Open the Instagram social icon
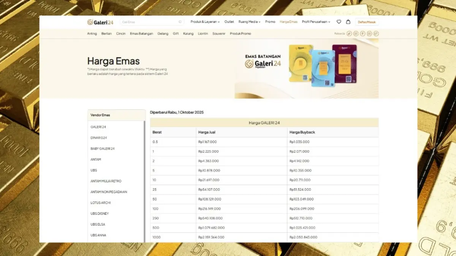Screen dimensions: 456x256 (356, 34)
